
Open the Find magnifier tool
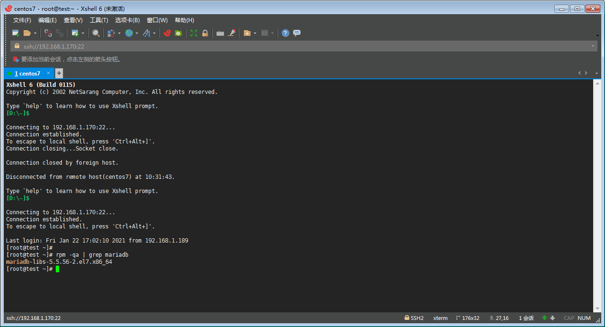click(x=96, y=33)
